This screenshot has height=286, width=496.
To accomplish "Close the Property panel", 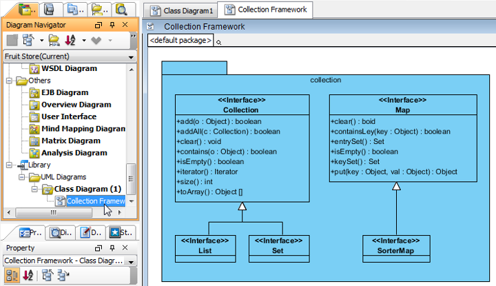I will tap(125, 247).
